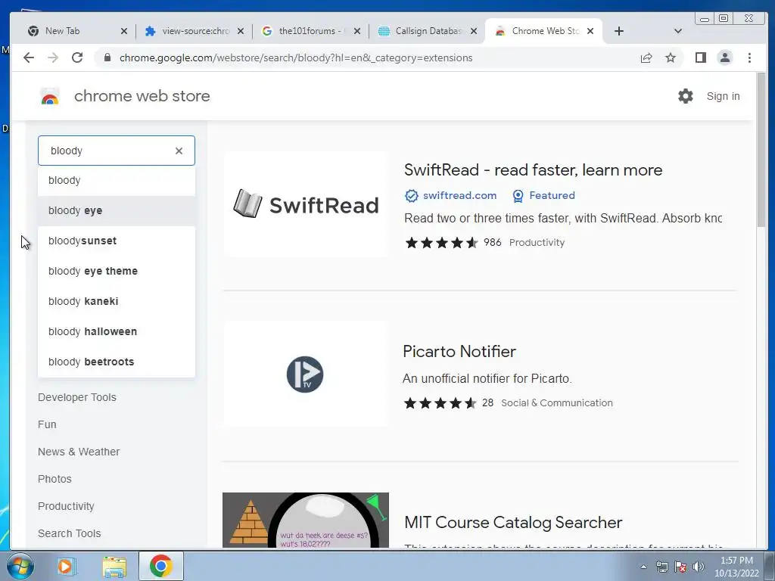Viewport: 775px width, 581px height.
Task: Switch to the view-source tab
Action: [195, 31]
